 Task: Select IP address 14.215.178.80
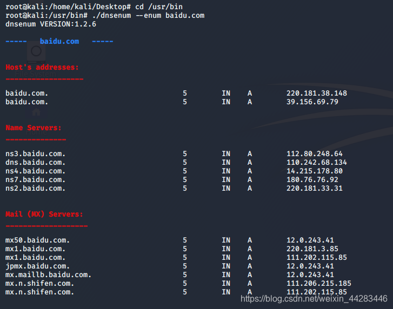(x=315, y=171)
